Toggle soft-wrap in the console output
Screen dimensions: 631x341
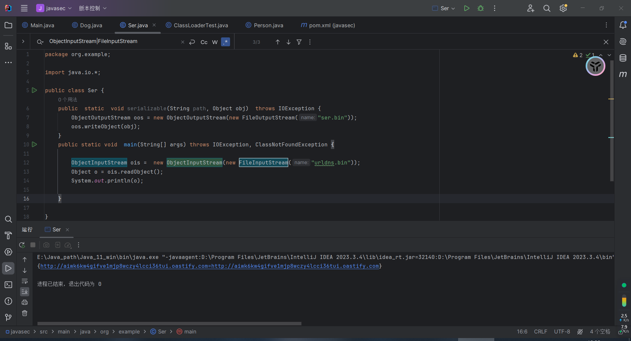click(25, 281)
